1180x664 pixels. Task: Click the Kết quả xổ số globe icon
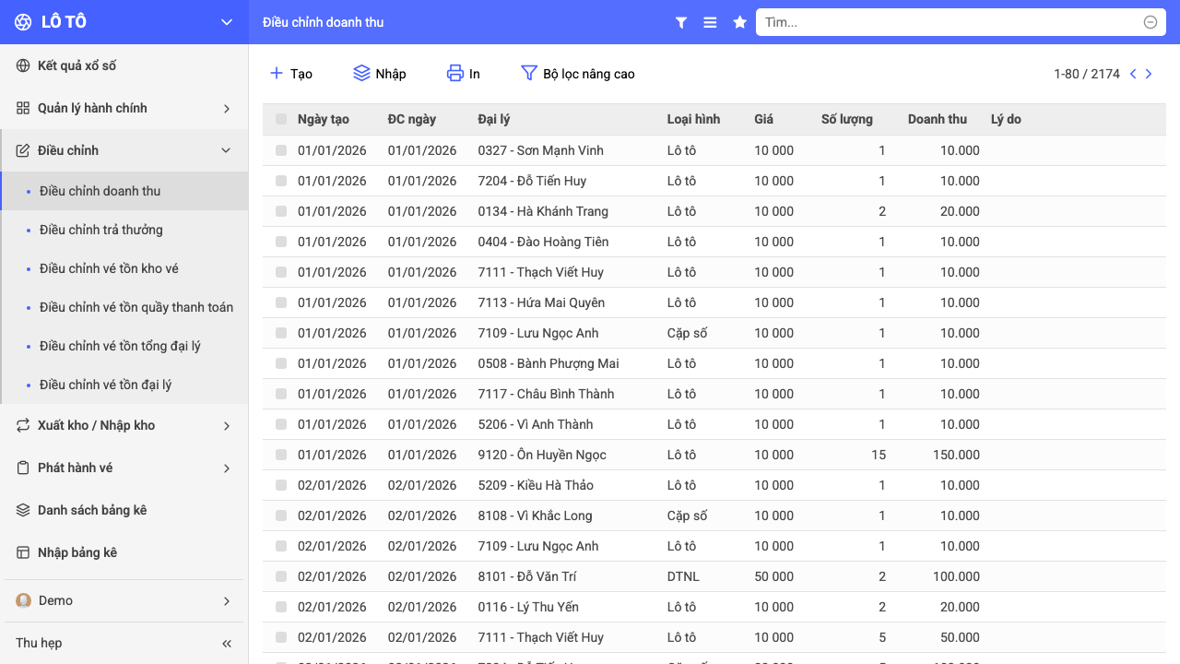tap(23, 65)
